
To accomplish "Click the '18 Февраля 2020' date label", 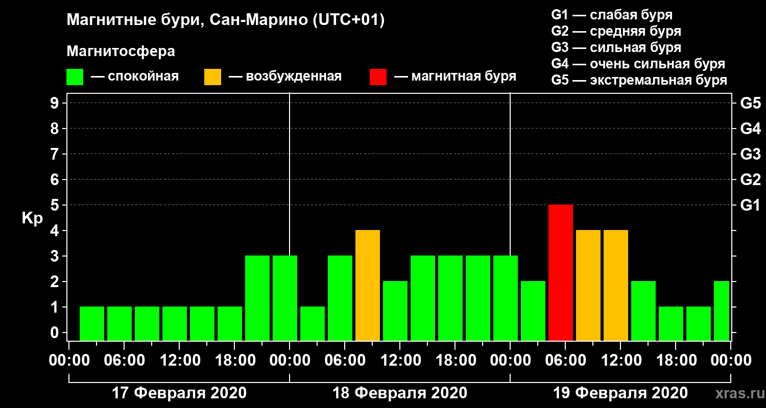I will [400, 393].
